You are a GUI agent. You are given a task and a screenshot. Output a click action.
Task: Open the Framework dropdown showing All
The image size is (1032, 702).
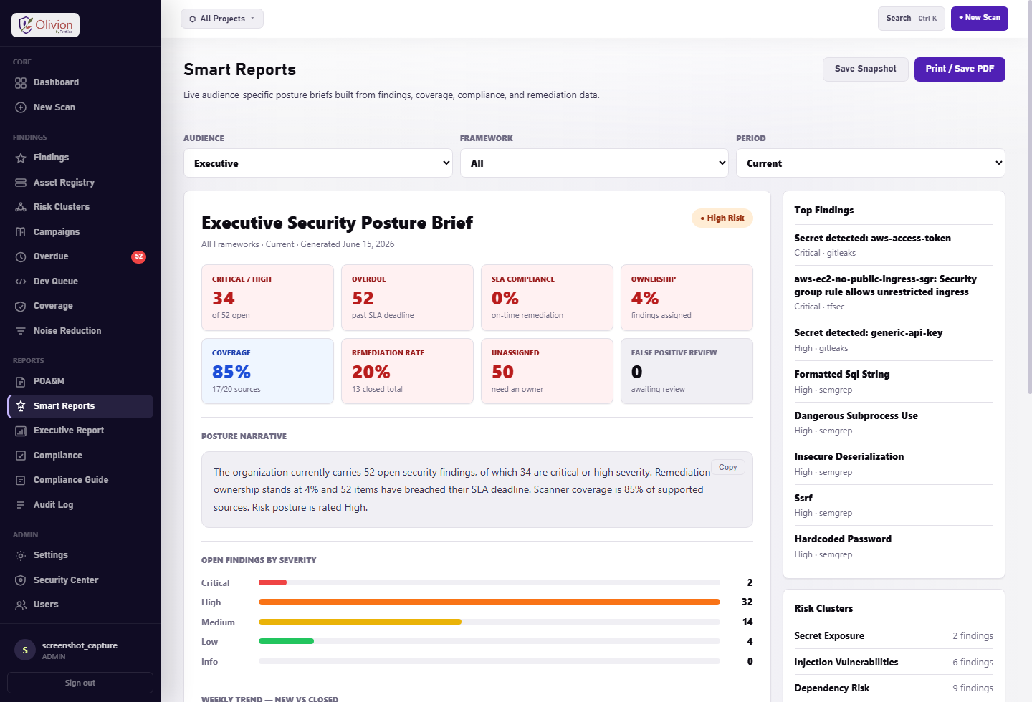[x=594, y=163]
